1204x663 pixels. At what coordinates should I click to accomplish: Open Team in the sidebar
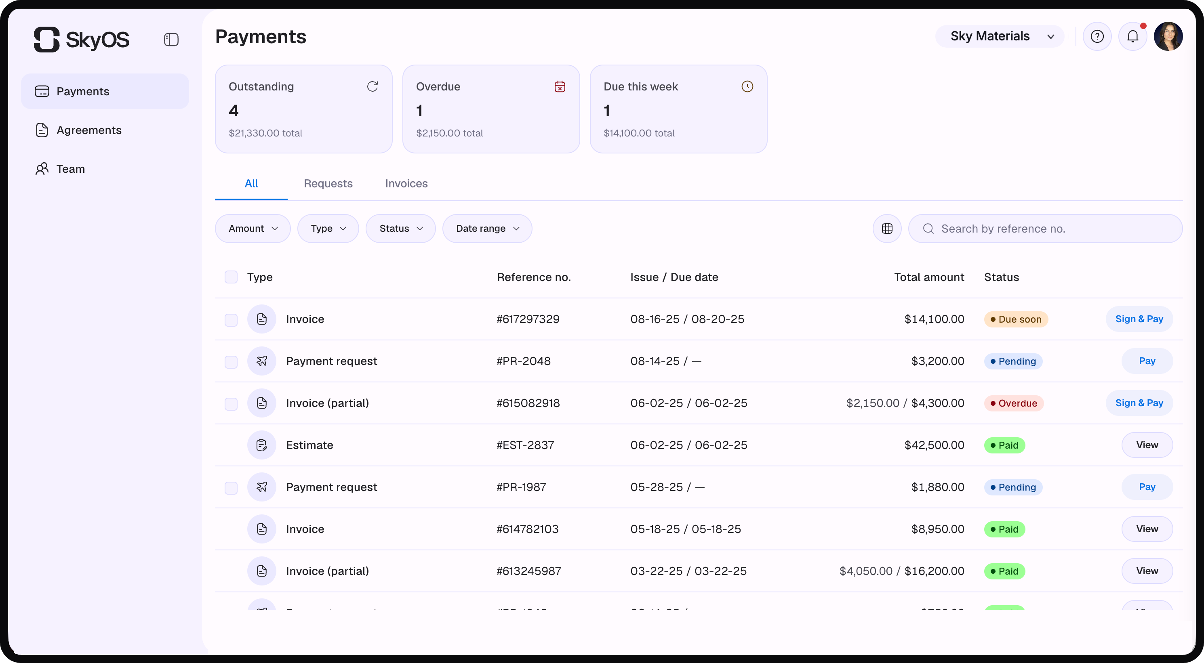point(105,169)
